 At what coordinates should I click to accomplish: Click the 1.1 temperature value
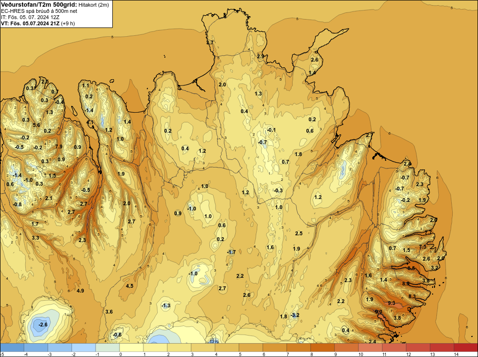point(86,85)
